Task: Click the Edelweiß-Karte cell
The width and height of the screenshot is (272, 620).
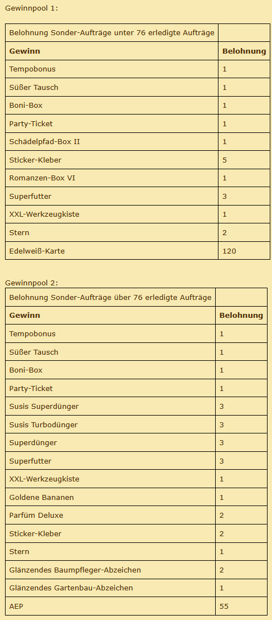Action: pos(111,251)
